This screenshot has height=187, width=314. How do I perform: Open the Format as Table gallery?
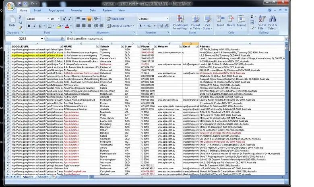tap(196, 23)
